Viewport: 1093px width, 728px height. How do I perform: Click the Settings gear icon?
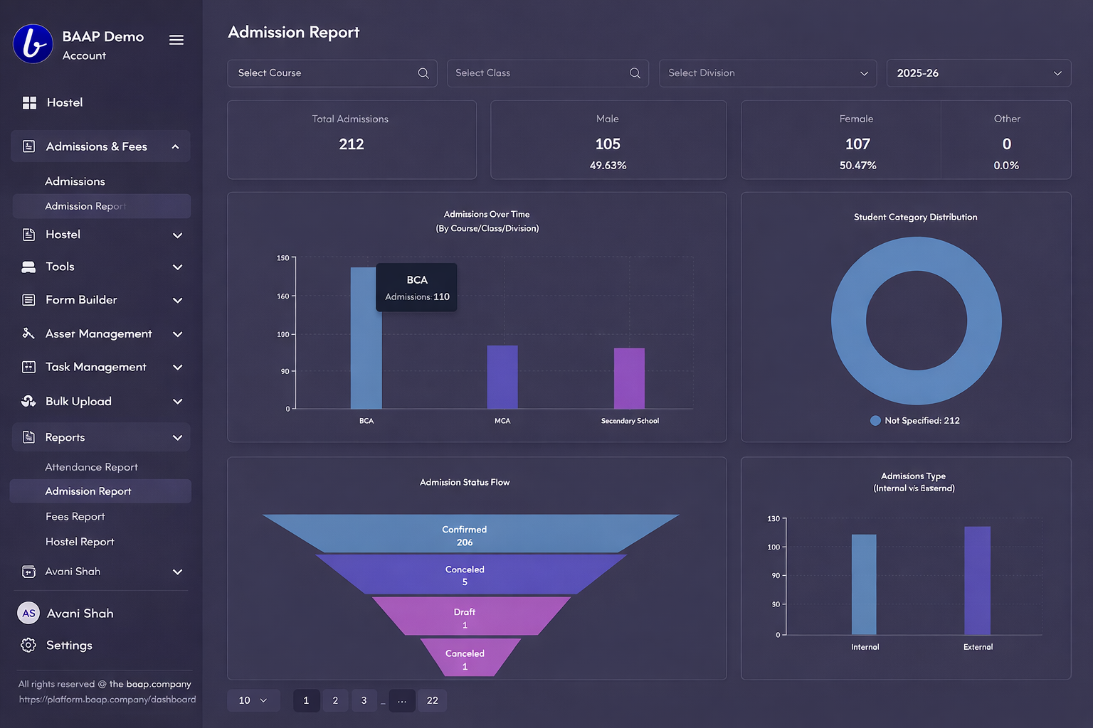pos(28,645)
